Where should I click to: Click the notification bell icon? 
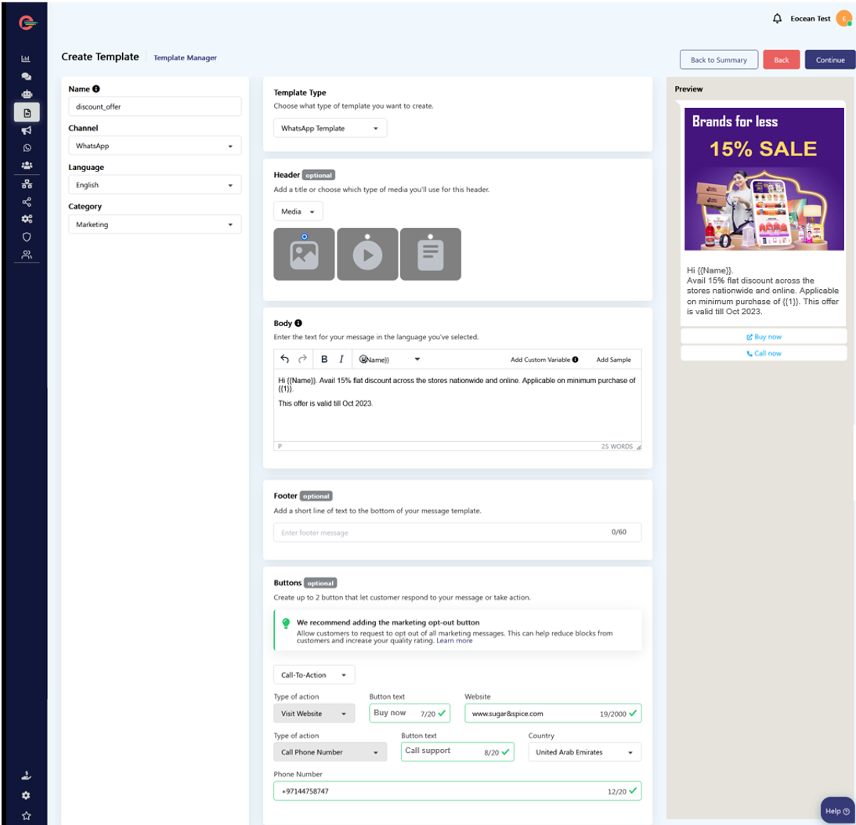pos(777,19)
